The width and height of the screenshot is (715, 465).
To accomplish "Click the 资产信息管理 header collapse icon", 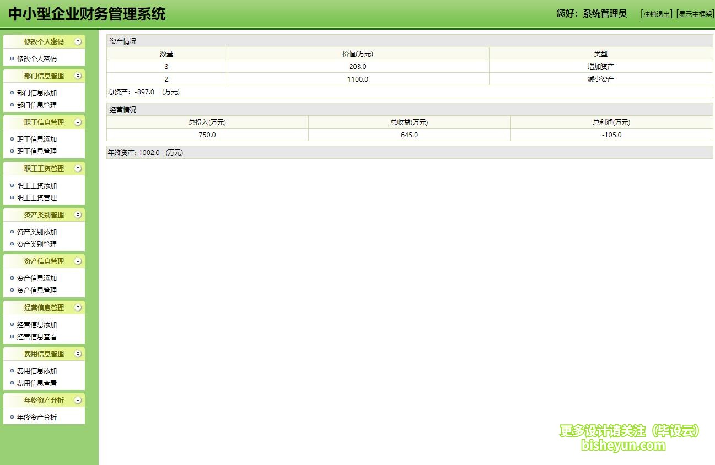I will tap(78, 261).
